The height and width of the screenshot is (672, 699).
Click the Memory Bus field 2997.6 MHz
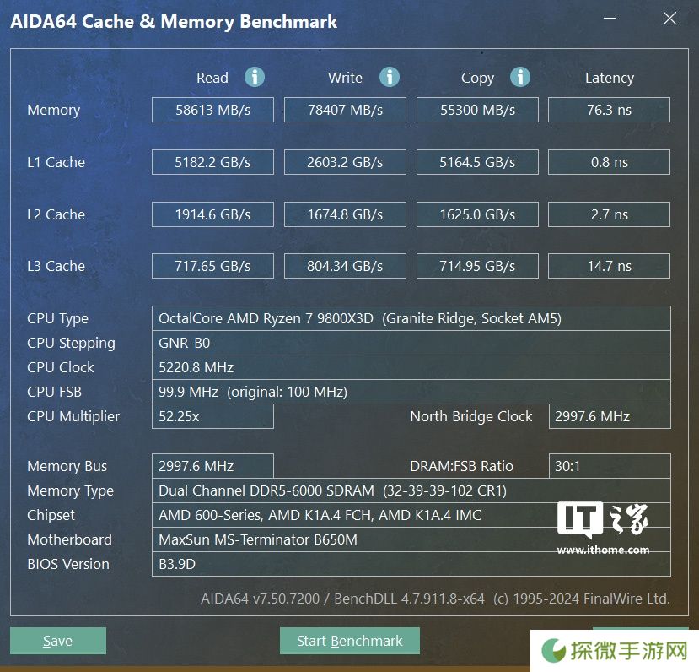212,466
